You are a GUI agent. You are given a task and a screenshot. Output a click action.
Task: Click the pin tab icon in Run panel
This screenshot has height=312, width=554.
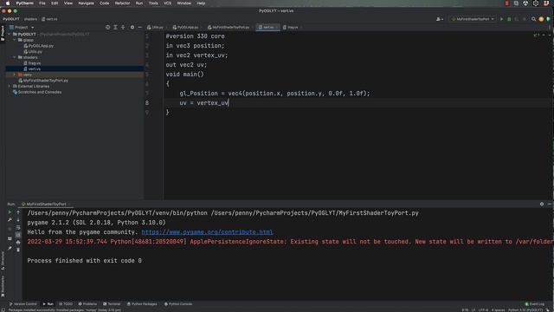tap(10, 249)
